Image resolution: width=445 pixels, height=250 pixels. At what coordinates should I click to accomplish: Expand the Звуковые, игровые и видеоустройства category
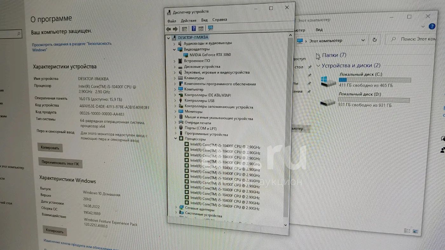pyautogui.click(x=175, y=72)
